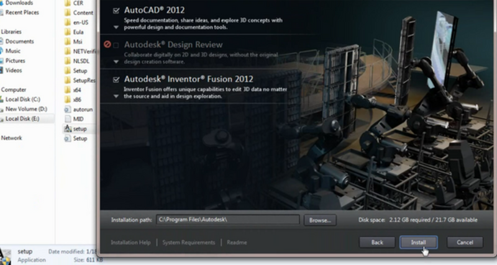Image resolution: width=497 pixels, height=265 pixels.
Task: Go Back to the previous installer page
Action: 377,242
